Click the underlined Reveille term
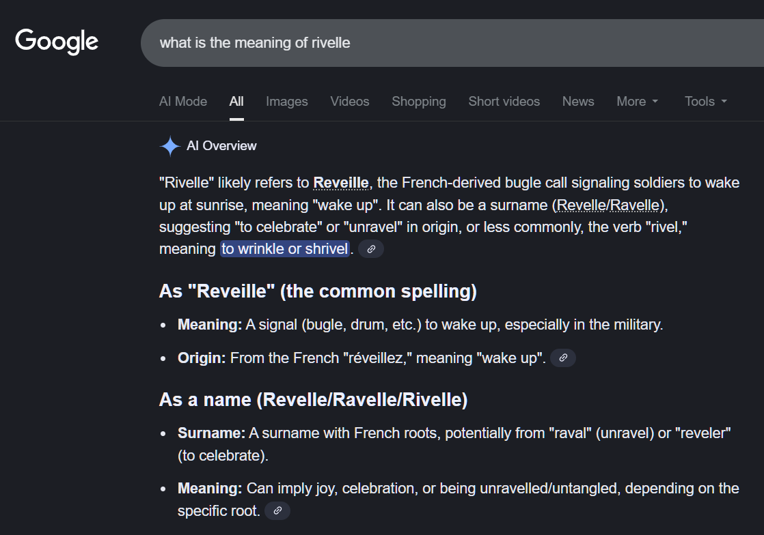This screenshot has height=535, width=764. [341, 183]
